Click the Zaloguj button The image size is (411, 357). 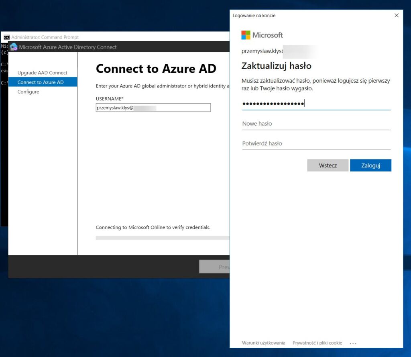click(x=370, y=165)
